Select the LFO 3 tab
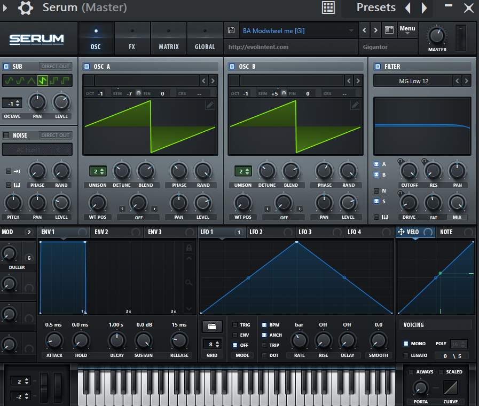The width and height of the screenshot is (479, 406). [320, 232]
